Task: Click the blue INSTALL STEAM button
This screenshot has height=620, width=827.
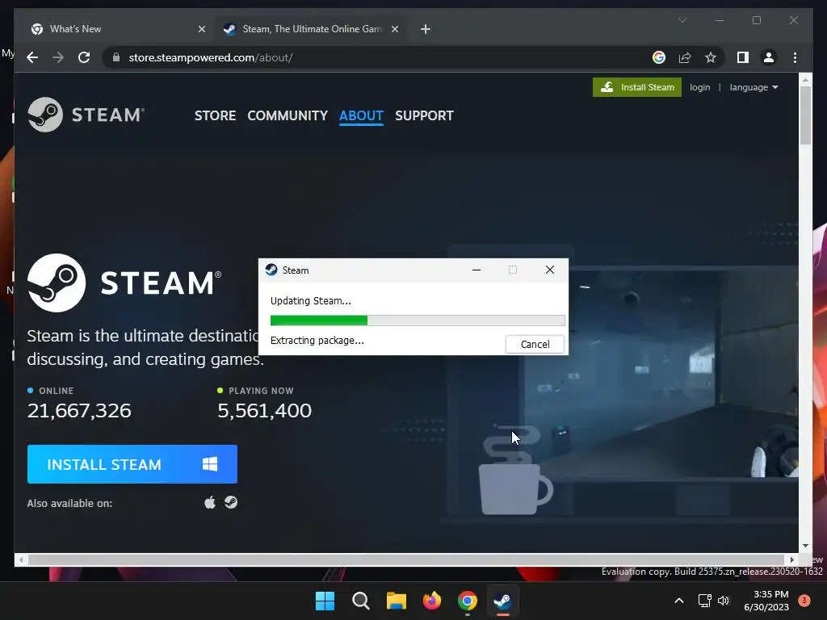Action: pyautogui.click(x=132, y=464)
